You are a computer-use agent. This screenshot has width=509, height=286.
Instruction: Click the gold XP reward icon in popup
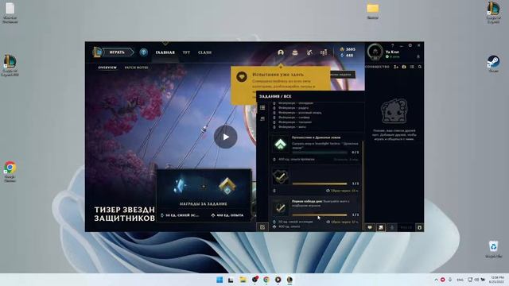point(227,186)
